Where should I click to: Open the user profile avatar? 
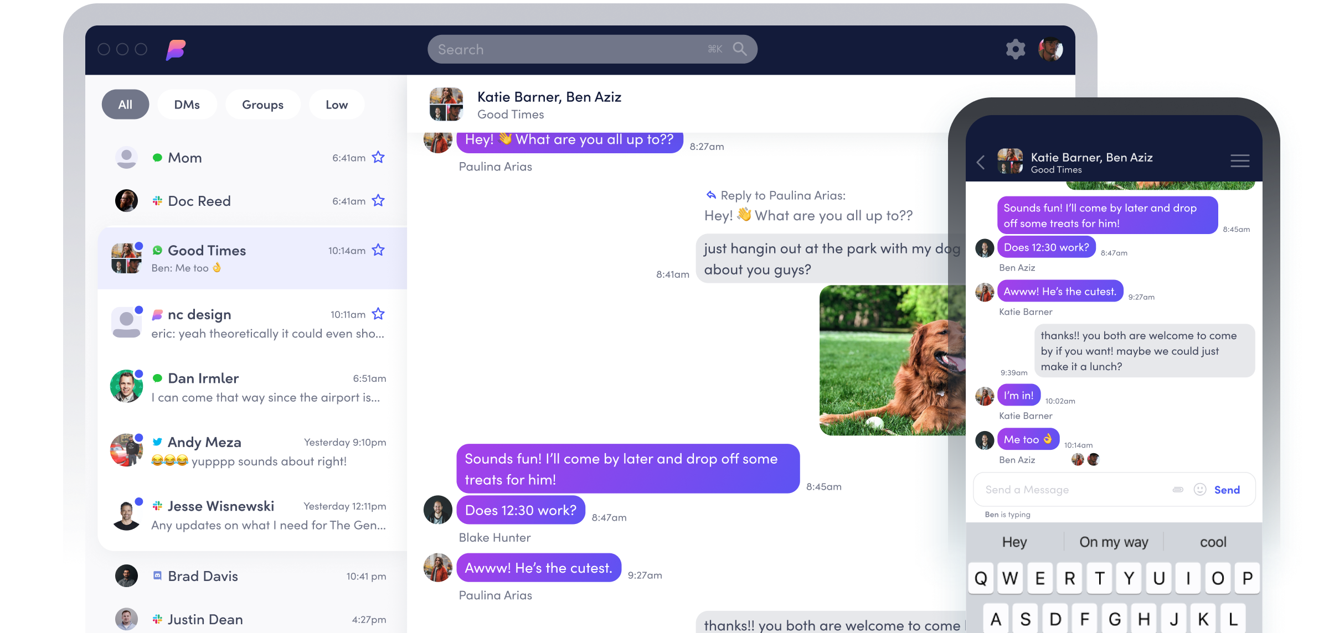[1050, 49]
